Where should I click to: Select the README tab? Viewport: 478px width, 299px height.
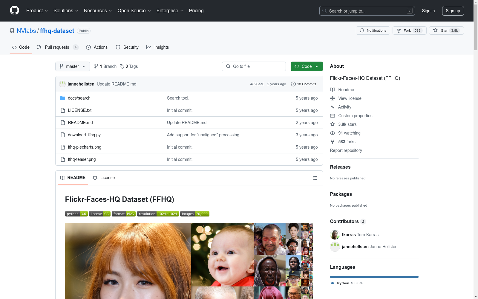coord(73,178)
